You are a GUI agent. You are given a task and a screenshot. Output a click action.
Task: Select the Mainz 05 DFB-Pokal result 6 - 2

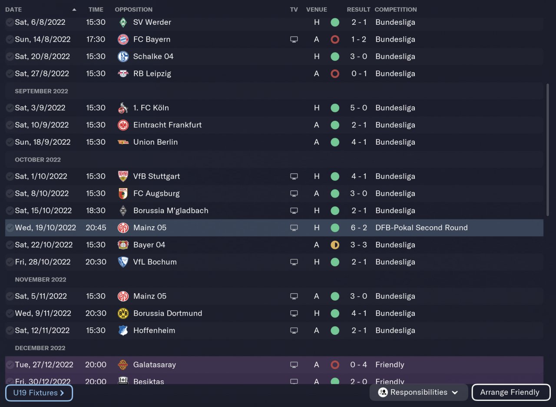(x=358, y=228)
